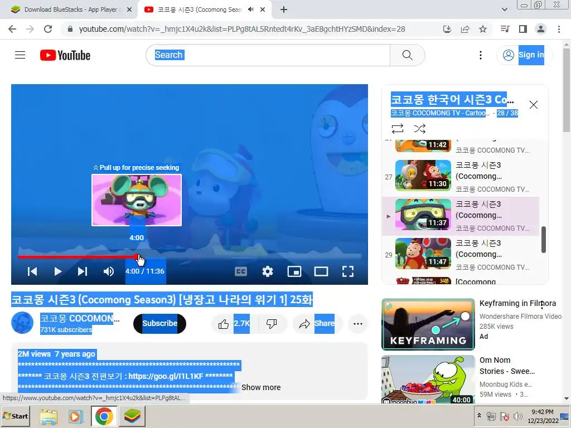571x428 pixels.
Task: Dislike the video thumbs down
Action: coord(272,324)
